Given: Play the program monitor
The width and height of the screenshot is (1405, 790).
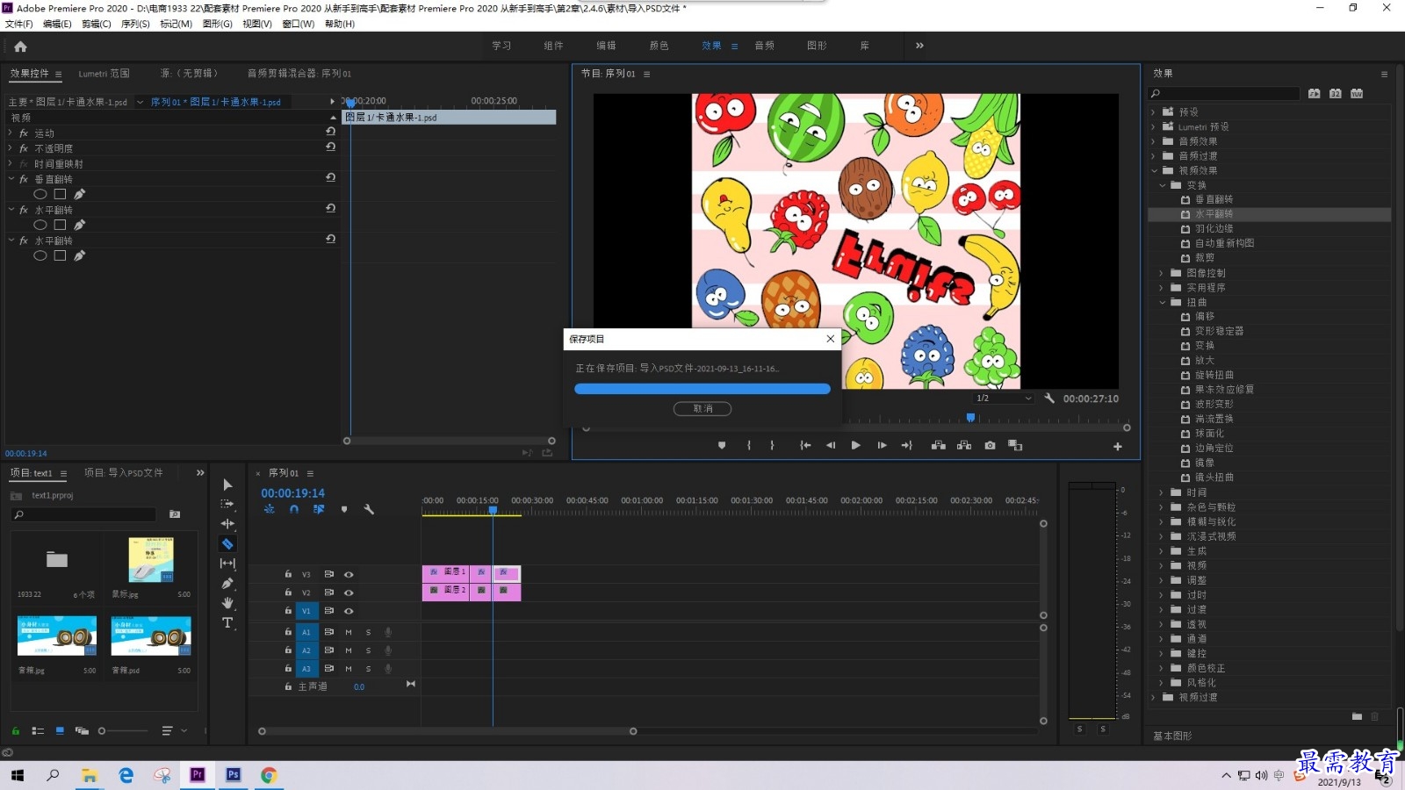Looking at the screenshot, I should coord(855,446).
